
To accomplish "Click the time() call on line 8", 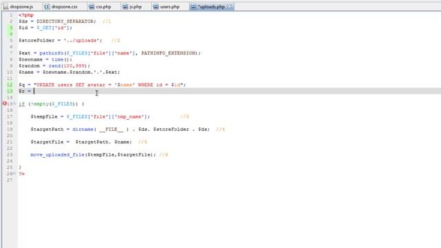I will coord(61,59).
